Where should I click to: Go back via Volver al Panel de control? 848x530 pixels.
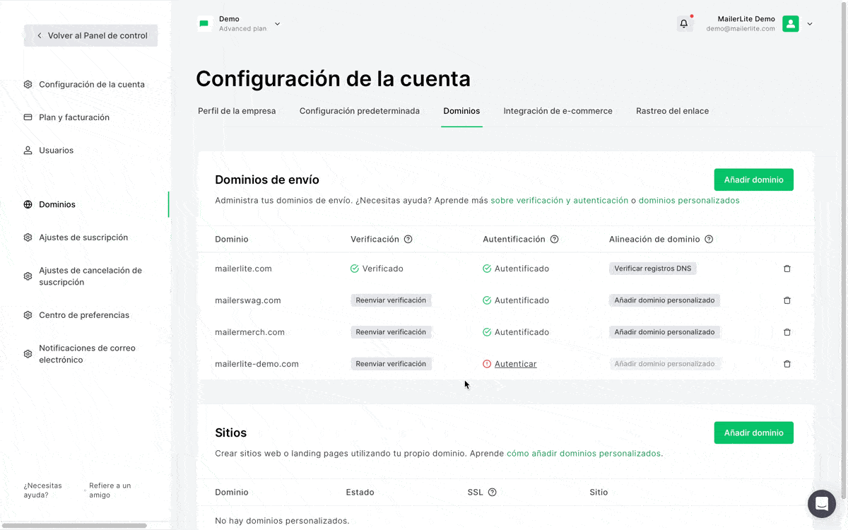pos(90,35)
